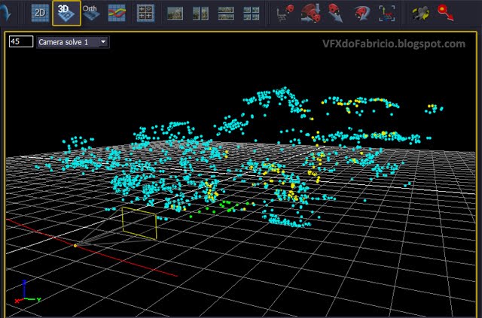Switch to the Orth orthographic view
The height and width of the screenshot is (318, 482).
[x=91, y=14]
